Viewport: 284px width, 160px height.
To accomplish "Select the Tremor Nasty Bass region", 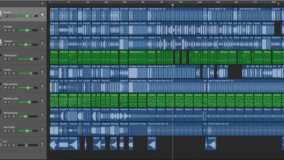I will [138, 86].
